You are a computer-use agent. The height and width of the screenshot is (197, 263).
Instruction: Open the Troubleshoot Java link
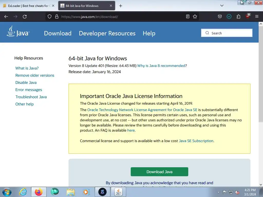pos(31,97)
